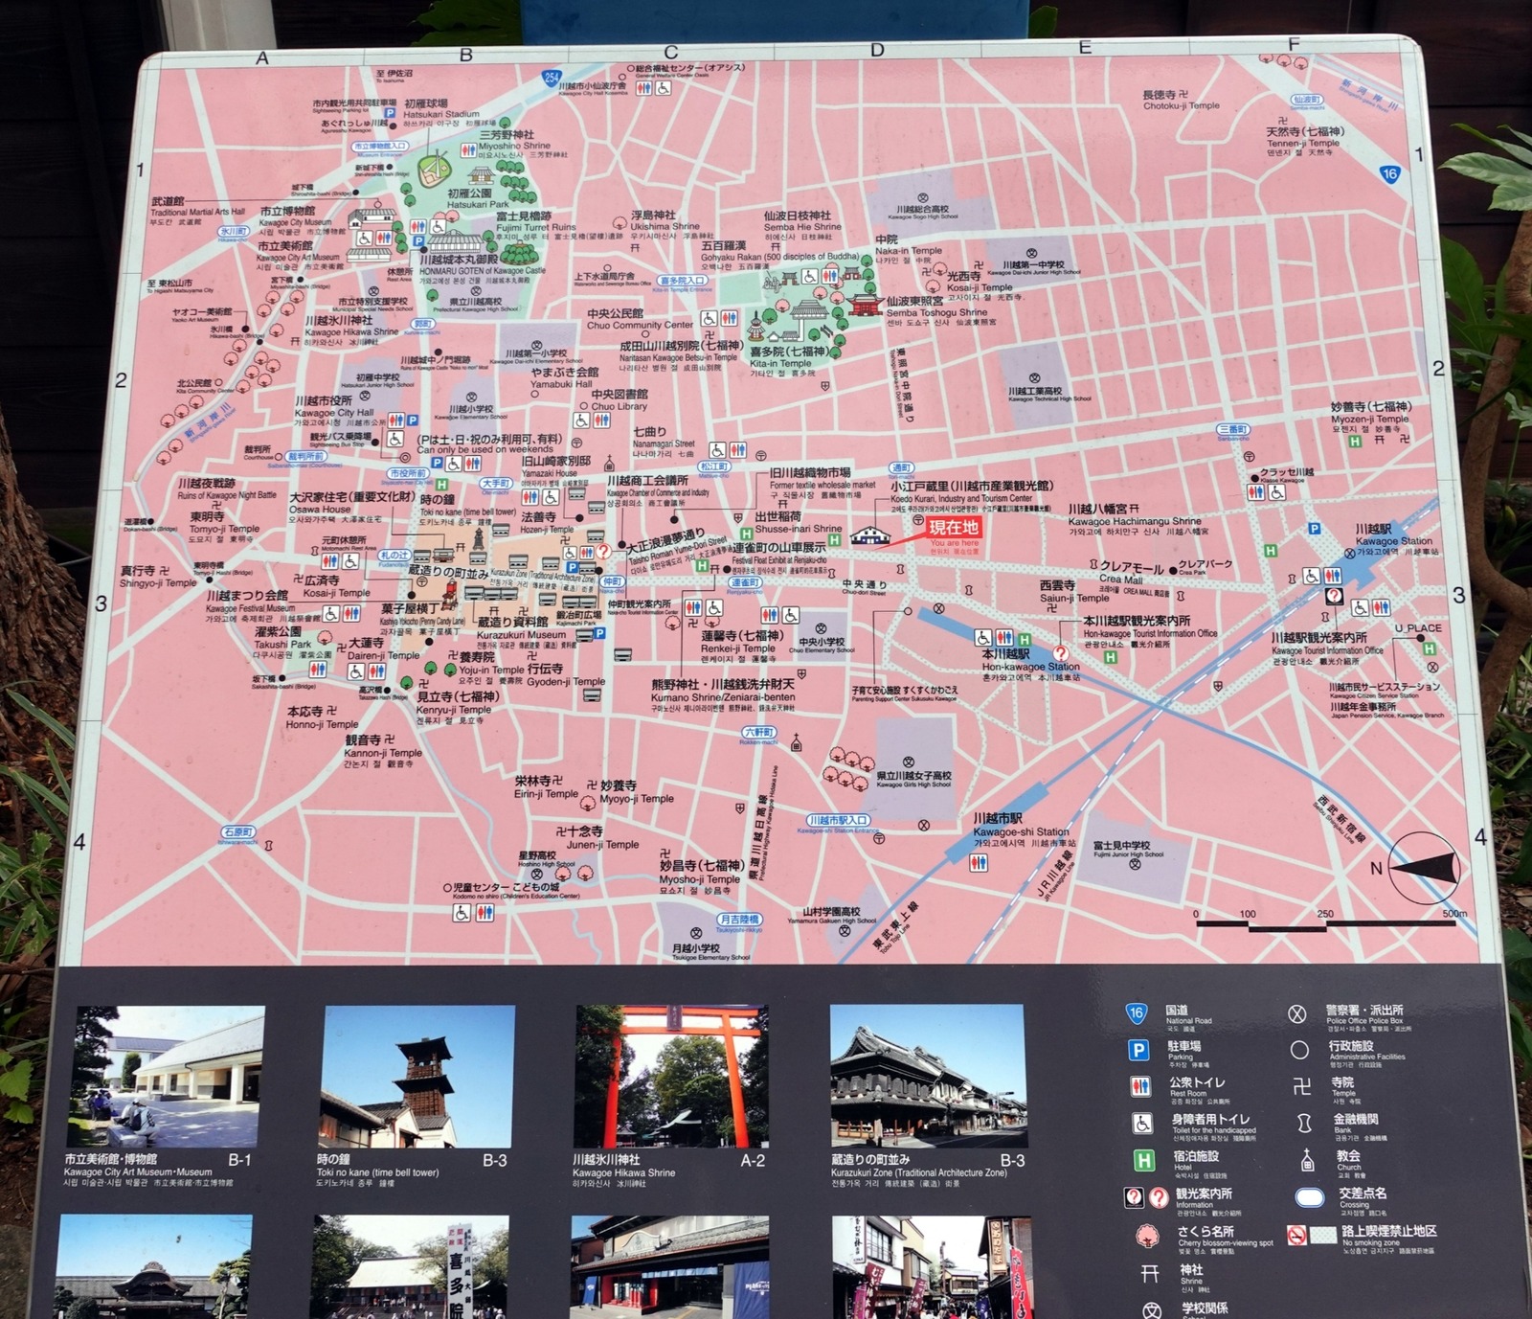Click the Administrative Facilities circle legend icon
Image resolution: width=1532 pixels, height=1319 pixels.
(x=1299, y=1050)
